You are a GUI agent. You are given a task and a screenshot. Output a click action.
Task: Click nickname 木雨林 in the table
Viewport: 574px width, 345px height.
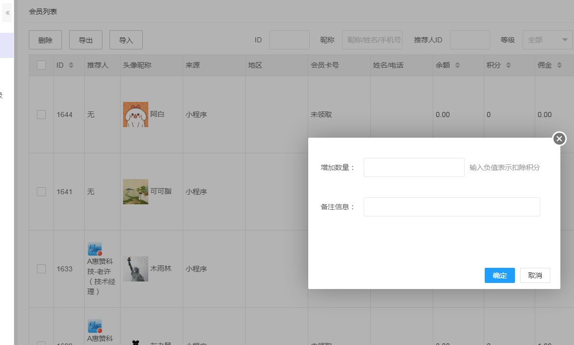[x=161, y=268]
